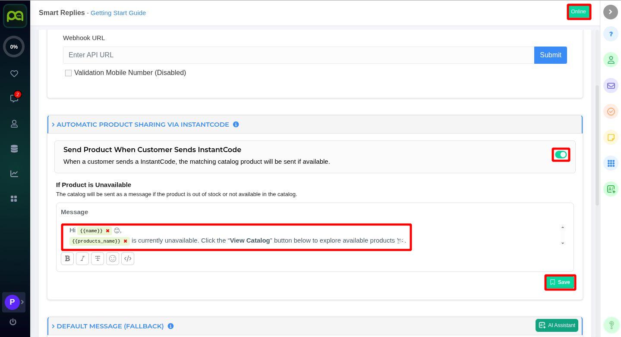Open the analytics chart icon in sidebar
Screen dimensions: 621x337
click(14, 174)
